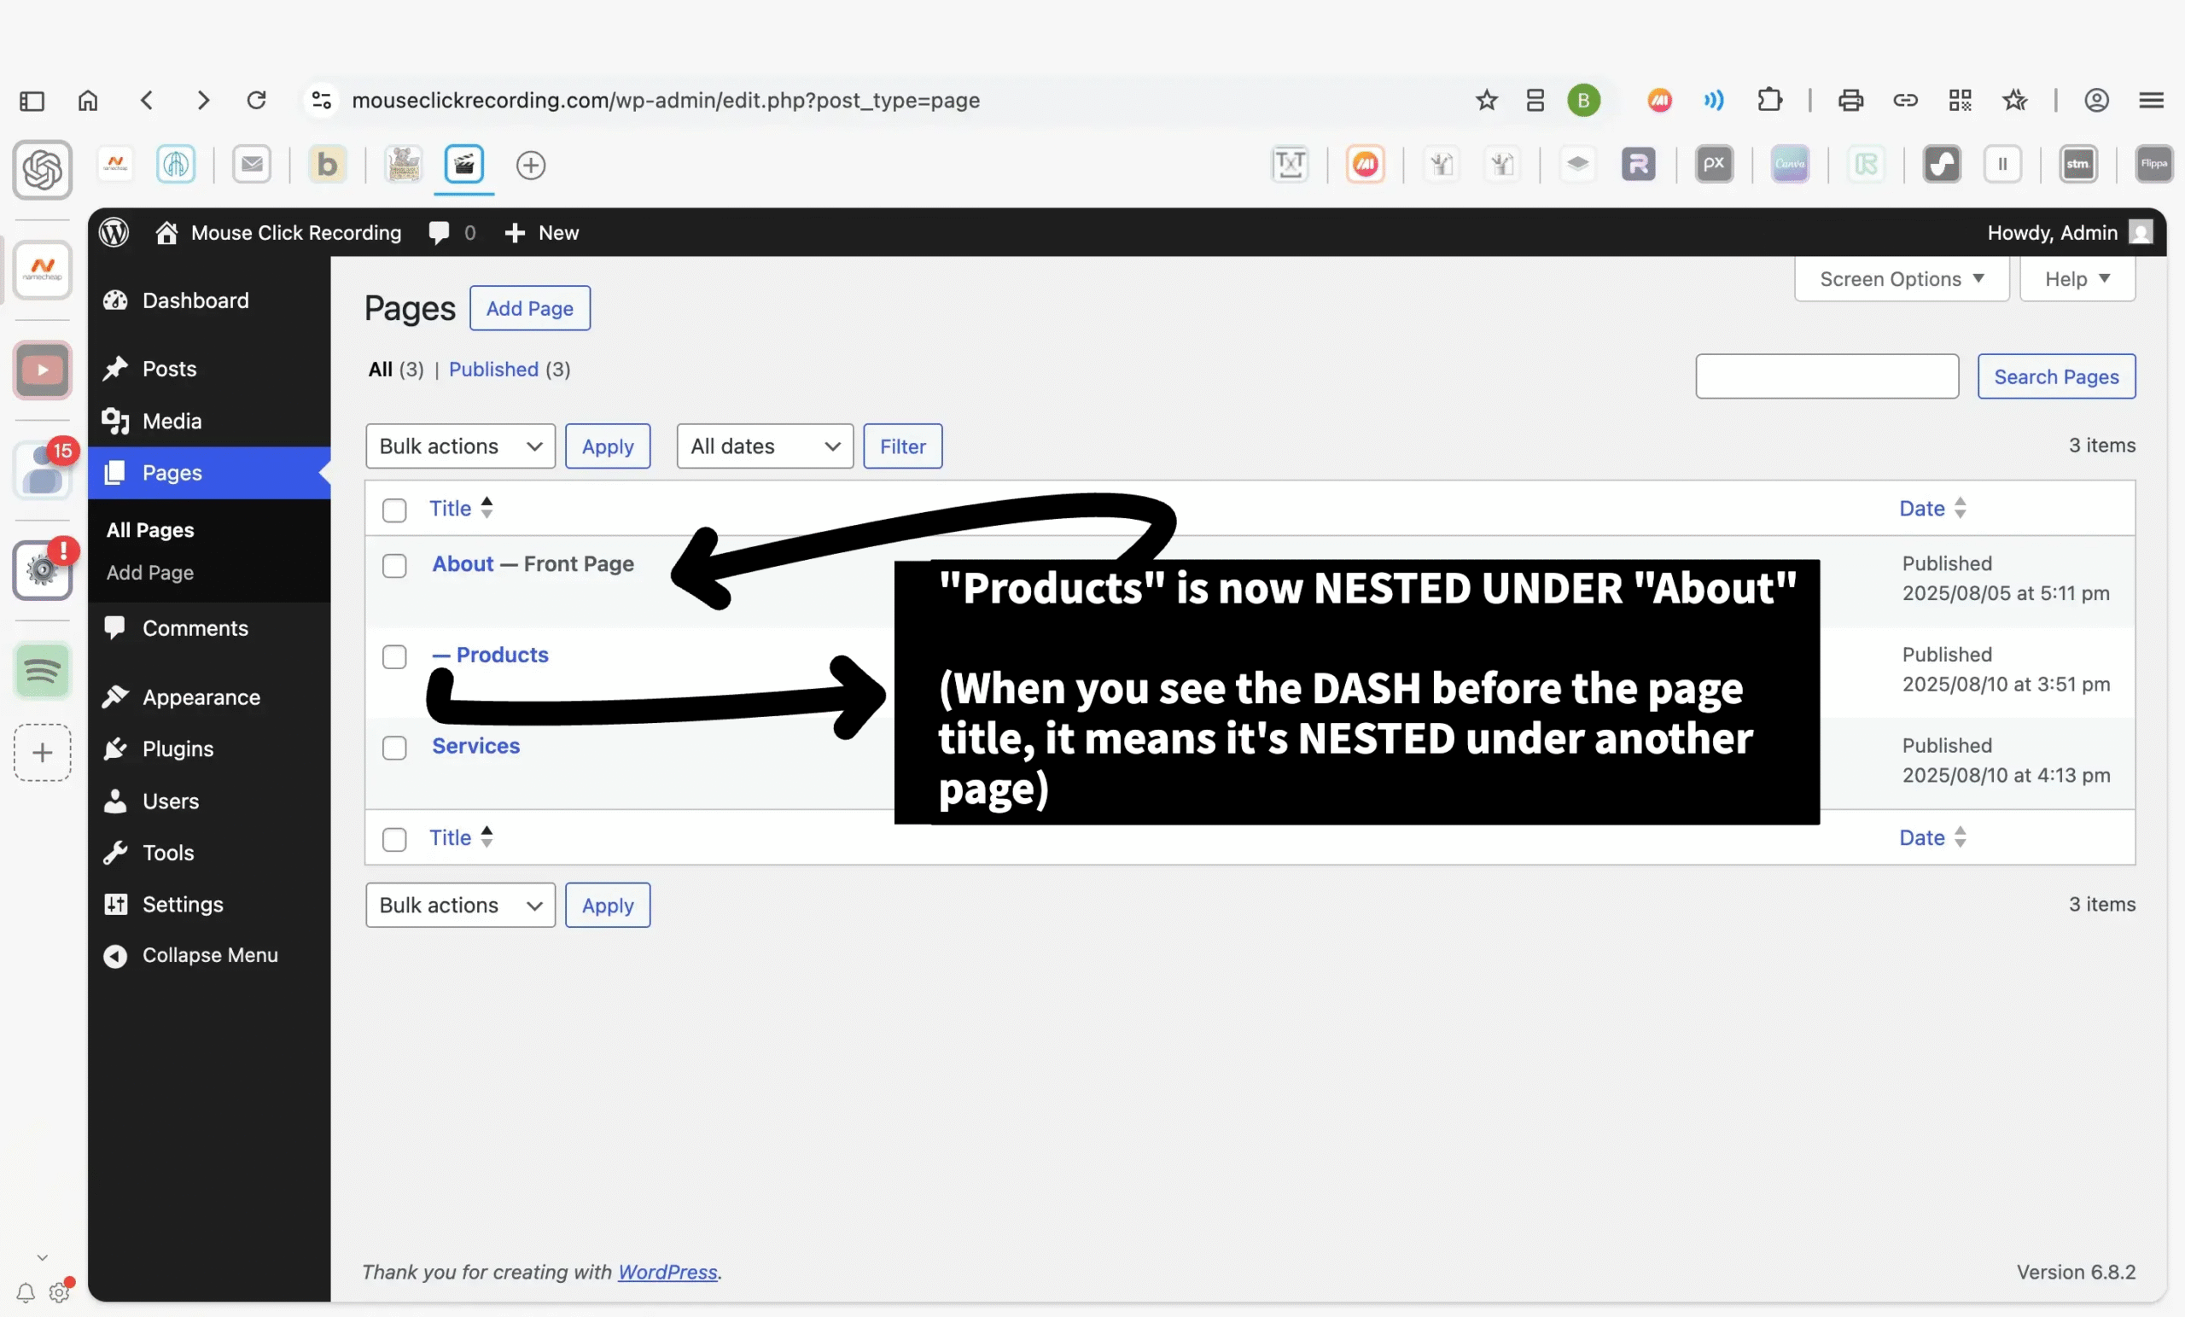
Task: Open Plugins in admin menu
Action: coord(178,749)
